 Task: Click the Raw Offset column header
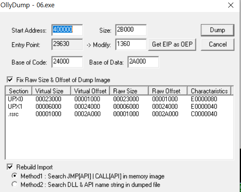point(168,91)
